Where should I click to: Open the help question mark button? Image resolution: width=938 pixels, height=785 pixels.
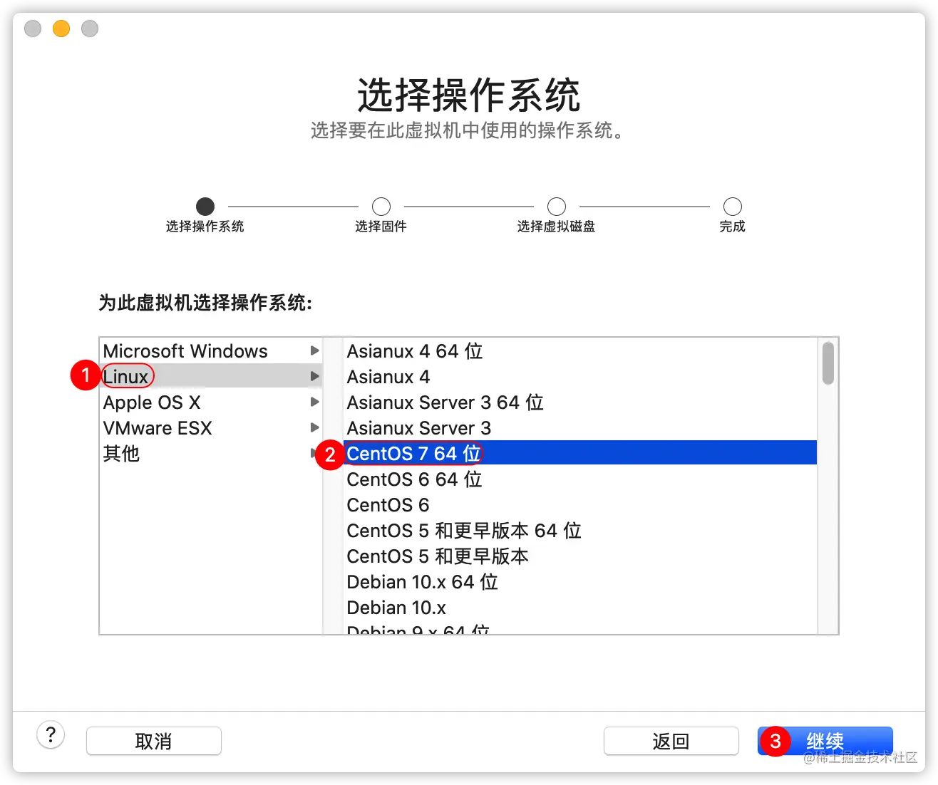(x=51, y=734)
